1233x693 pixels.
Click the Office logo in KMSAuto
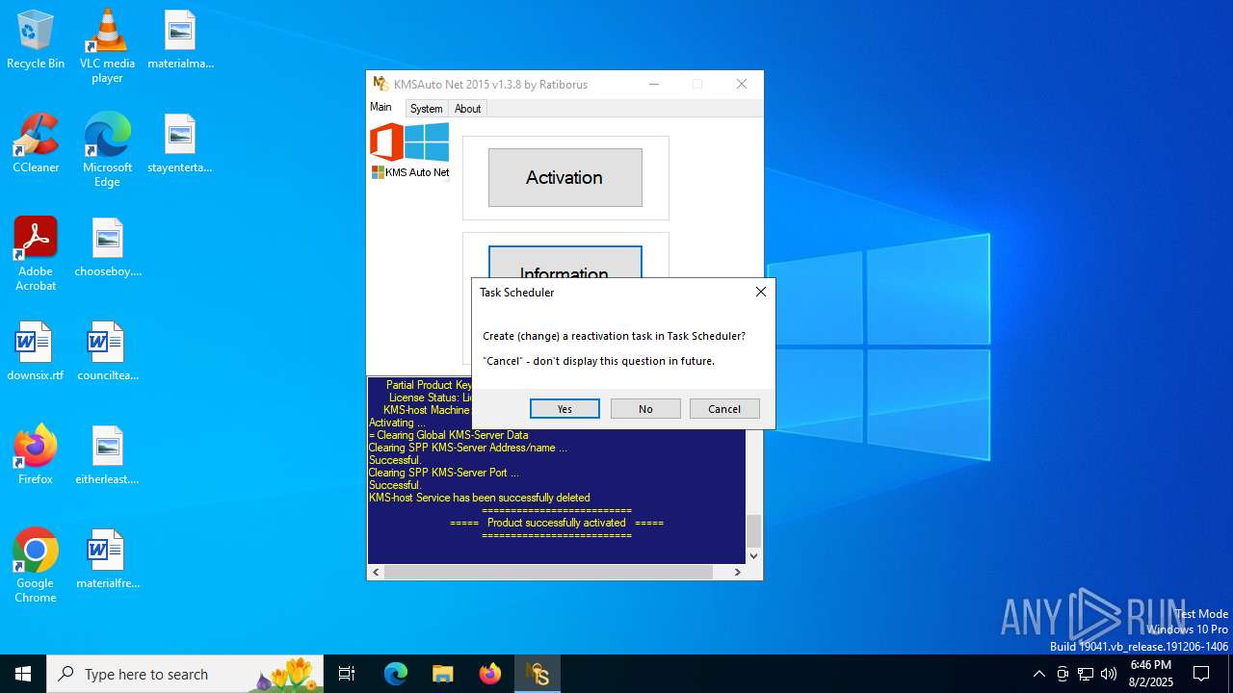point(386,142)
